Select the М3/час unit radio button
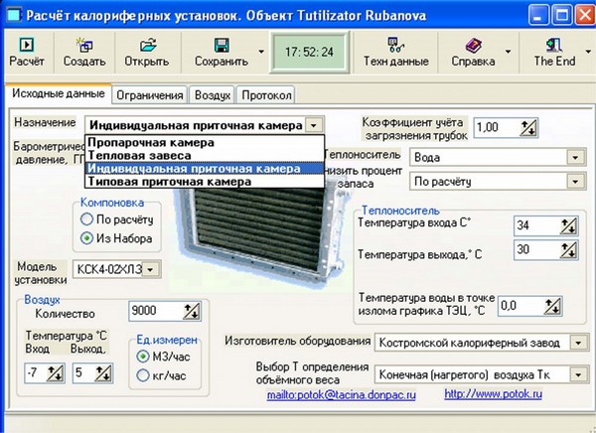Screen dimensions: 596x433 pos(143,357)
